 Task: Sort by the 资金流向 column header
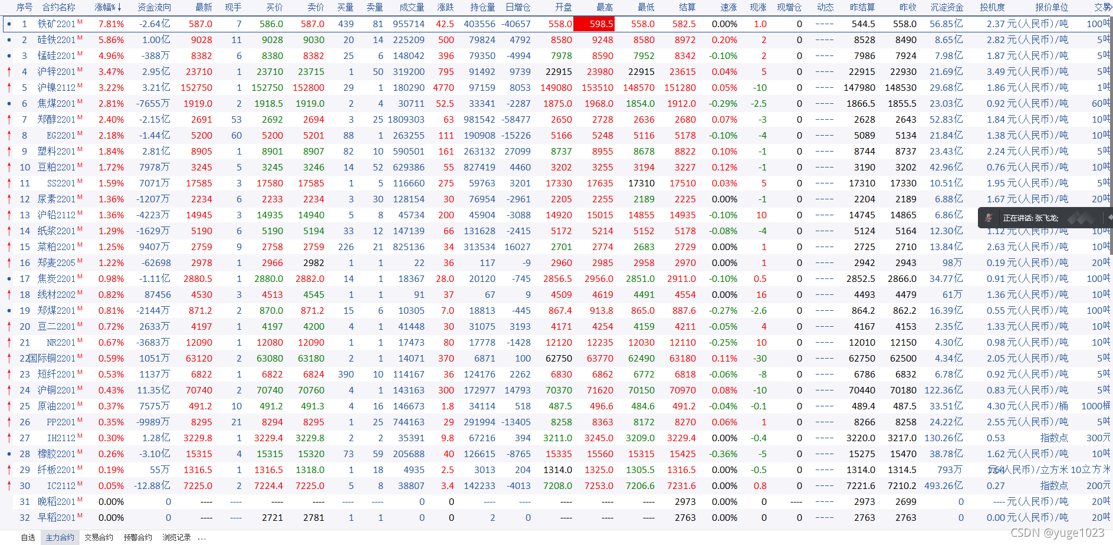[x=154, y=7]
